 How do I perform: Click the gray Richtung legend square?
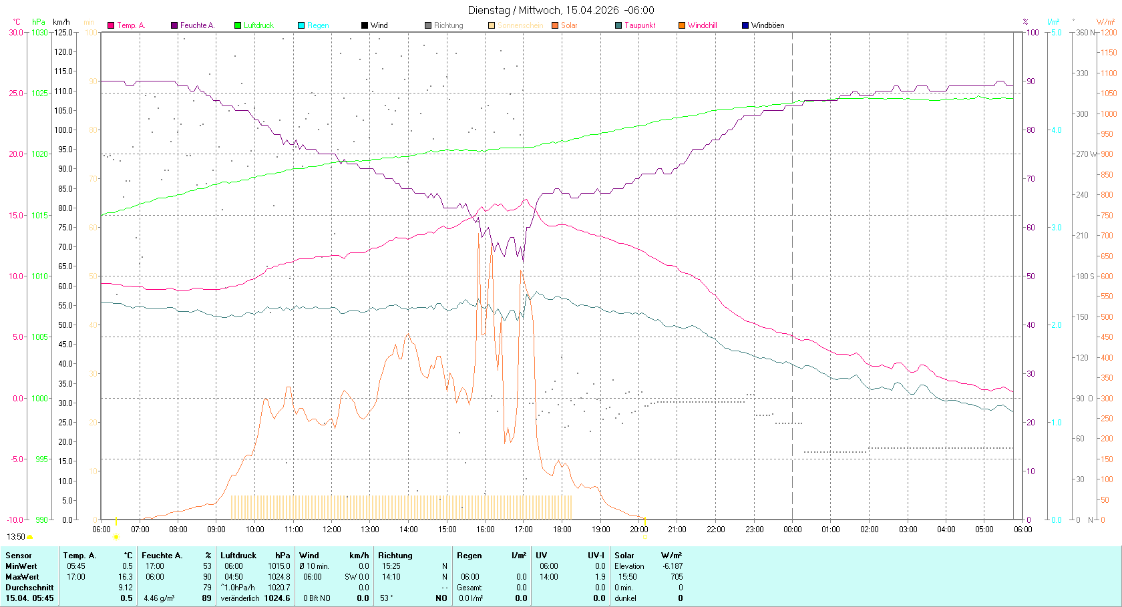click(428, 25)
